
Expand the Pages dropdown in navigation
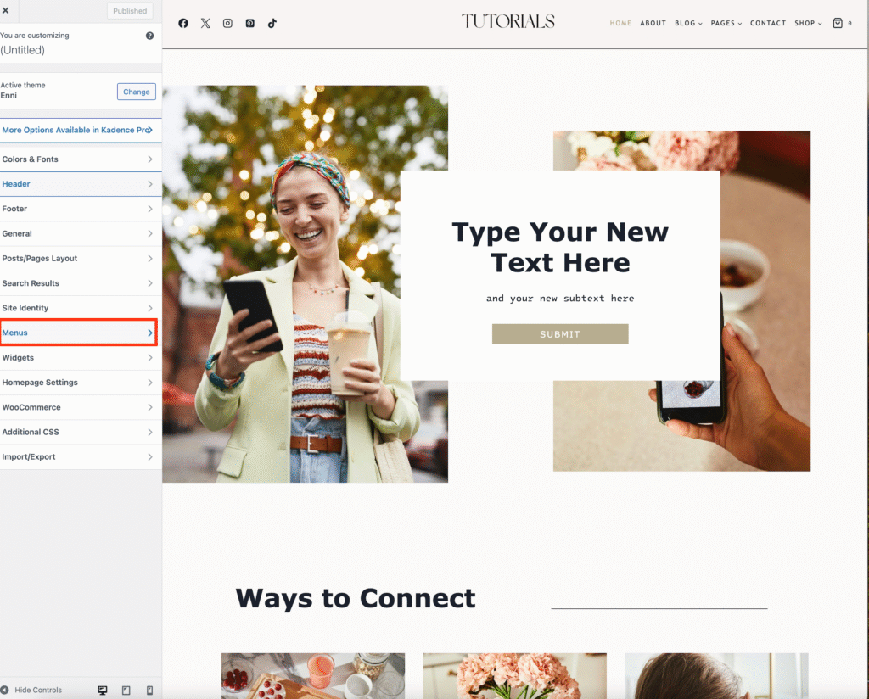pos(726,24)
